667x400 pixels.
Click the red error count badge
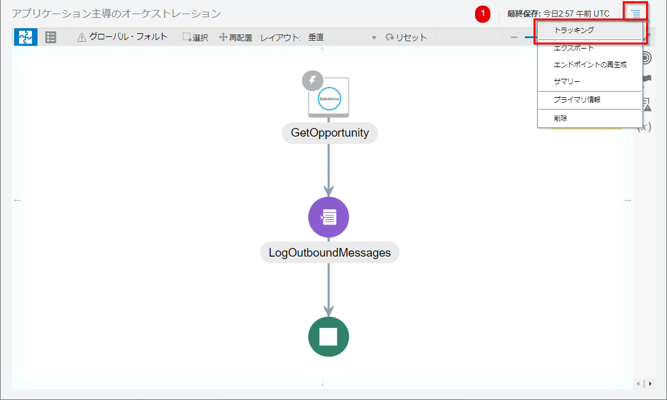pyautogui.click(x=483, y=14)
